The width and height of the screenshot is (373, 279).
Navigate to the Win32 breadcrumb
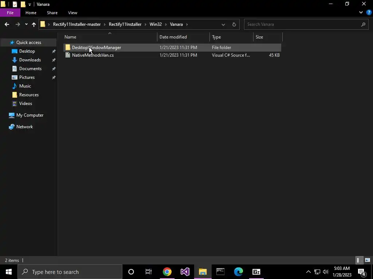click(156, 24)
